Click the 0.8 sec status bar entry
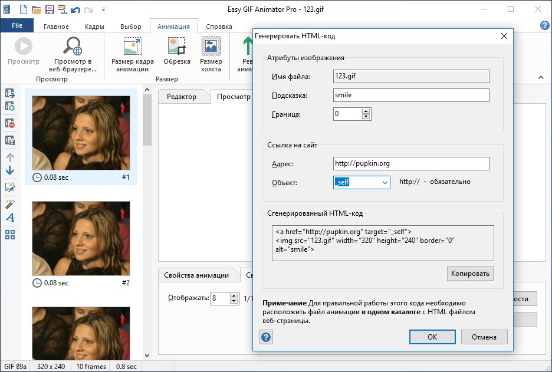 point(126,366)
